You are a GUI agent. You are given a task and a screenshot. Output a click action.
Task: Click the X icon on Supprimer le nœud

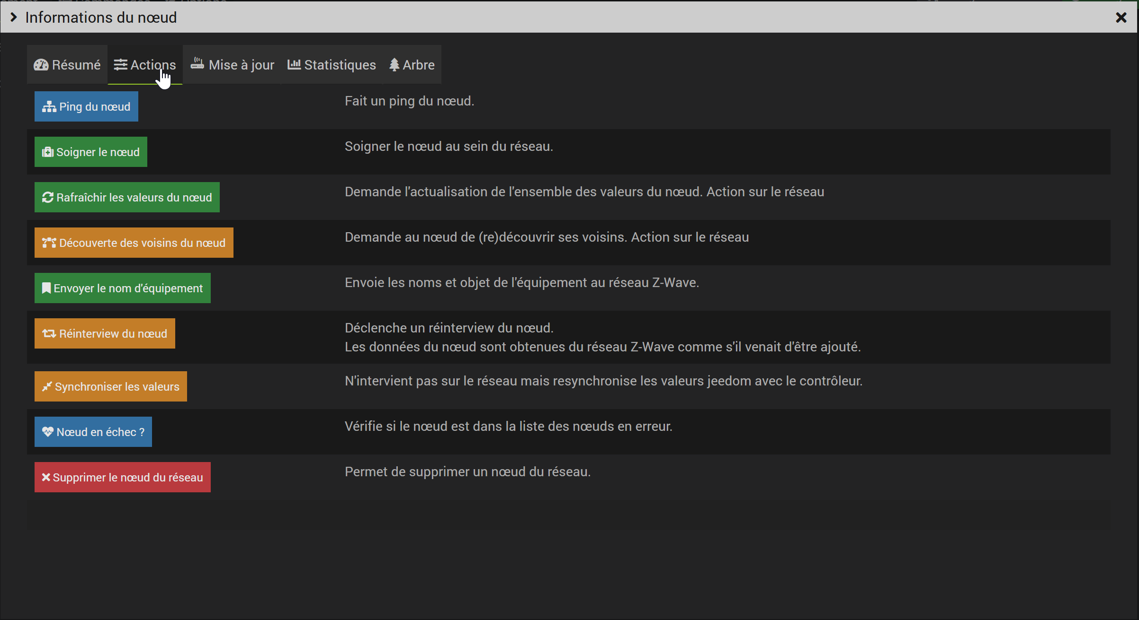click(46, 477)
